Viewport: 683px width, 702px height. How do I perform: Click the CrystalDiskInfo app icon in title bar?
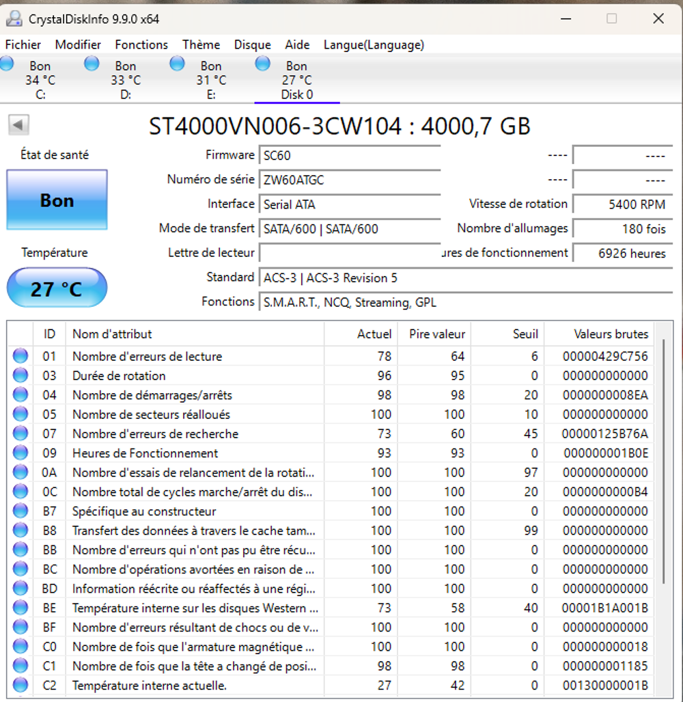click(14, 18)
